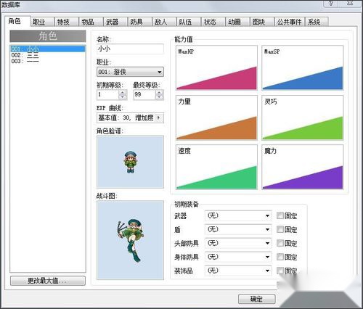Switch to the 公共事件 tab
Image resolution: width=363 pixels, height=309 pixels.
pyautogui.click(x=290, y=22)
